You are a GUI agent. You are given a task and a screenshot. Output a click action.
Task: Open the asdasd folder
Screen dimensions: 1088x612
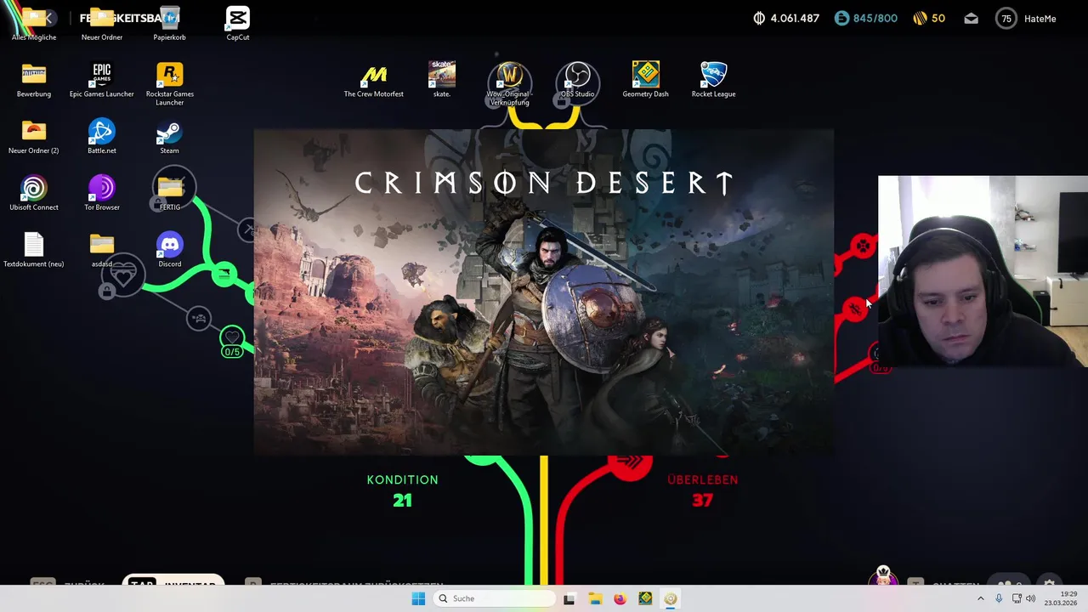(x=102, y=250)
